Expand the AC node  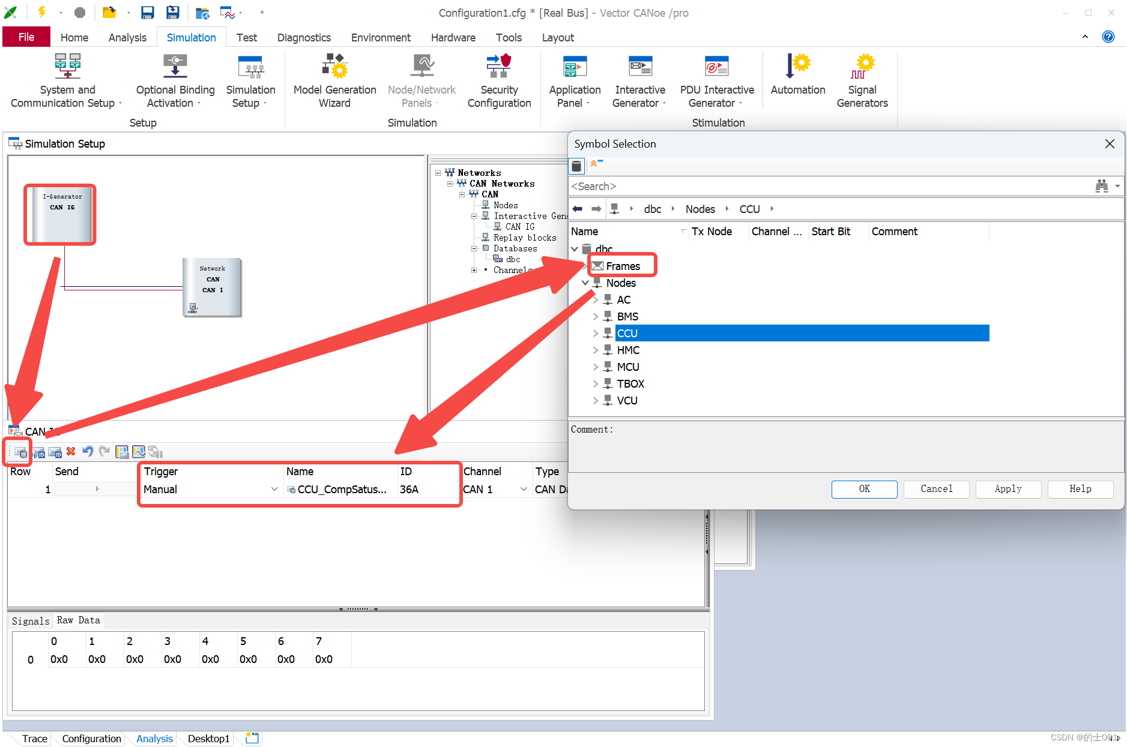[x=596, y=299]
